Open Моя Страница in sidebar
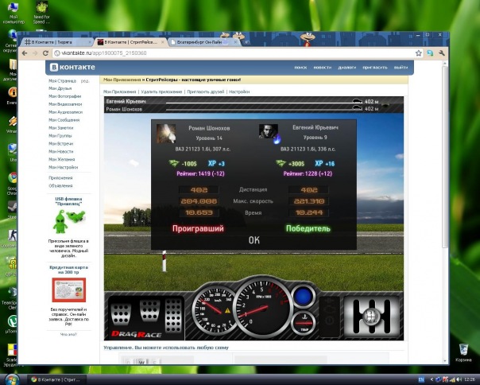 pos(63,81)
